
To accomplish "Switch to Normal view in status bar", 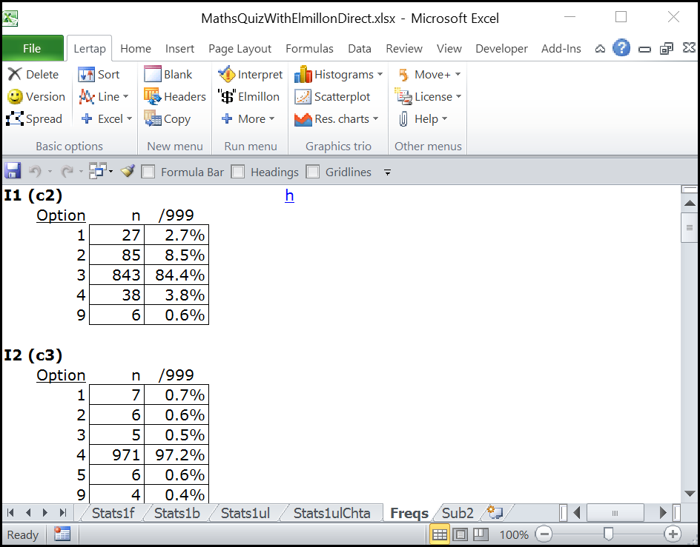I will point(439,534).
